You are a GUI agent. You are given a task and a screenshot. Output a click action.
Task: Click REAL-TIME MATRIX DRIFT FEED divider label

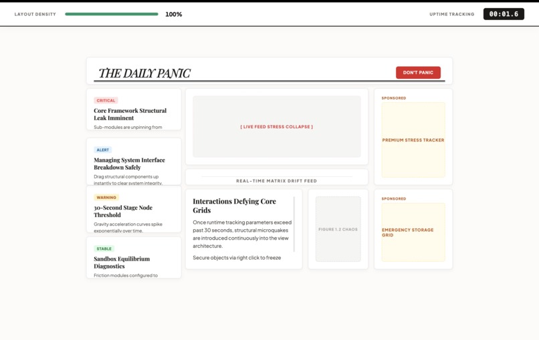(x=277, y=180)
